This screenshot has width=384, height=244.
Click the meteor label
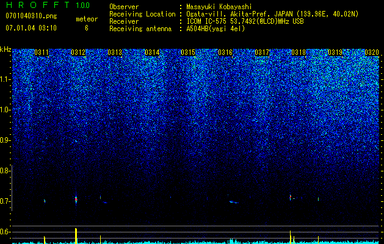pyautogui.click(x=87, y=19)
